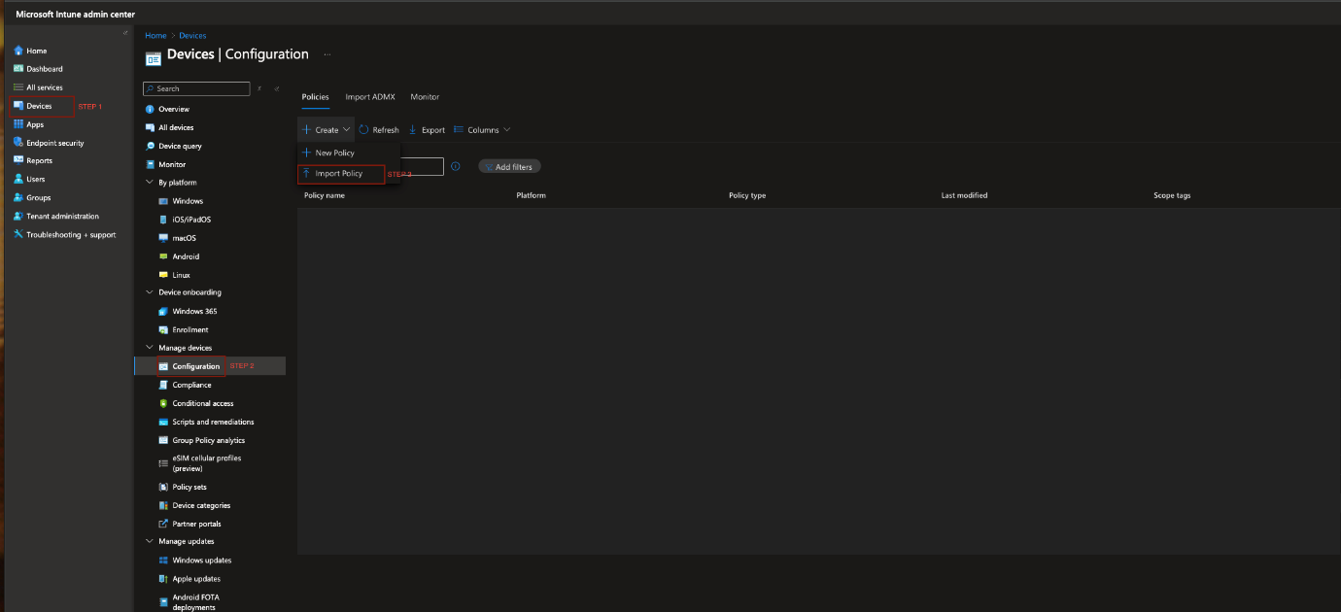Open Group Policy analytics

210,440
